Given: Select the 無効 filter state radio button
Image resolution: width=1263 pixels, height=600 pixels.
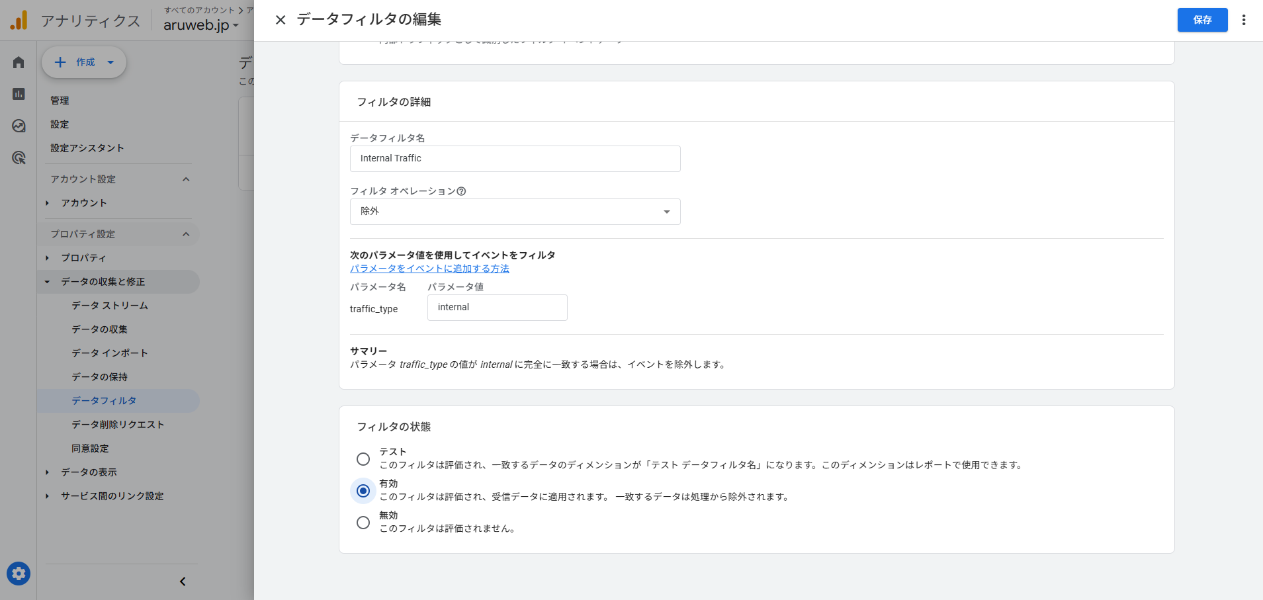Looking at the screenshot, I should point(363,523).
